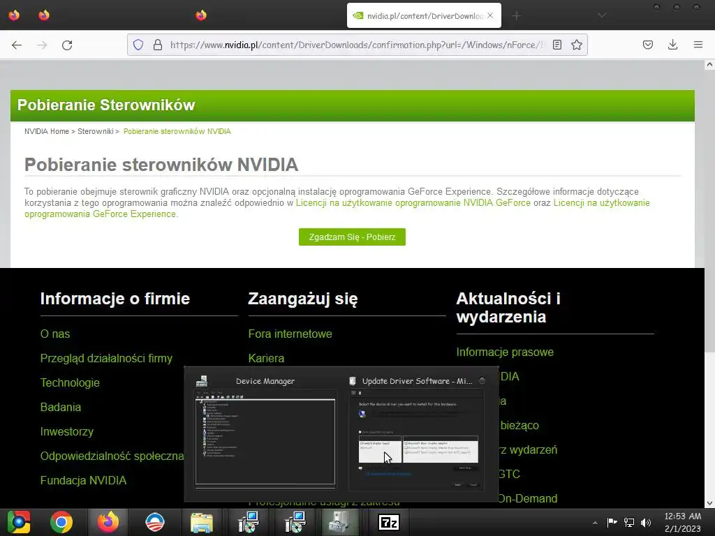Select the Update Driver Software preview thumbnail
Screen dimensions: 715x536
point(418,433)
